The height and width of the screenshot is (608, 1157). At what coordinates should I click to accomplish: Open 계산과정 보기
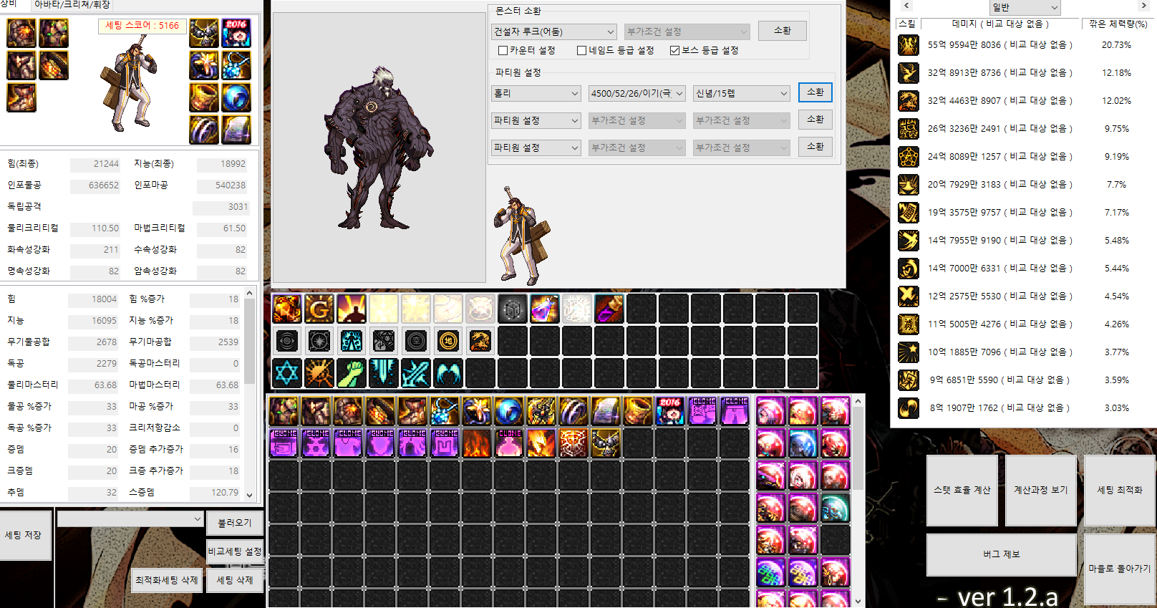coord(1040,490)
